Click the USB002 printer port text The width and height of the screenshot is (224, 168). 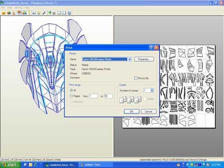tap(86, 73)
